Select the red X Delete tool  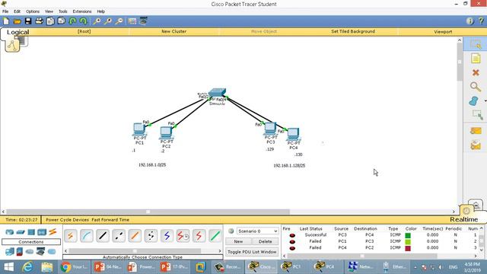click(476, 73)
